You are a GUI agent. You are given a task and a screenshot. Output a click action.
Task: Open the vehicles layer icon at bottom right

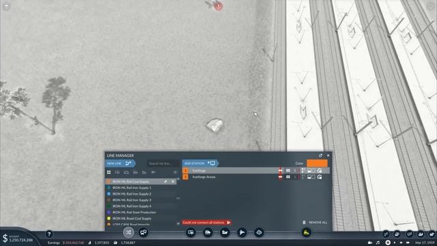click(397, 234)
